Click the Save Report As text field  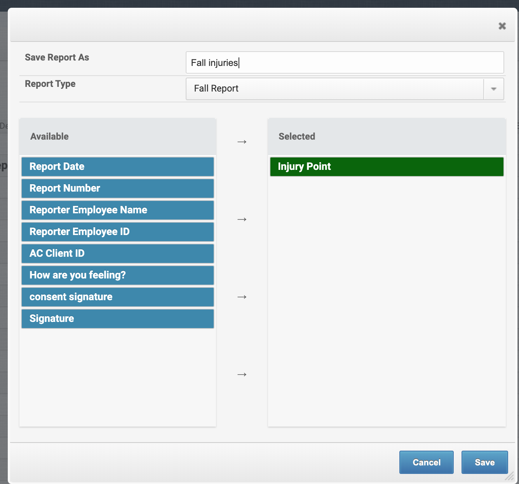(345, 62)
